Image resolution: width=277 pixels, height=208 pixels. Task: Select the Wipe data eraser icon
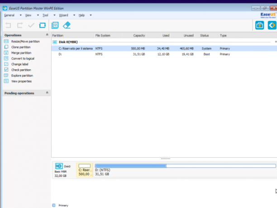pyautogui.click(x=67, y=25)
